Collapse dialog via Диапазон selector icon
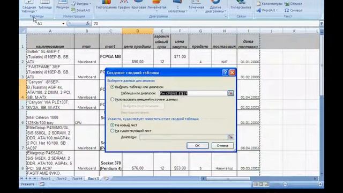 230,137
